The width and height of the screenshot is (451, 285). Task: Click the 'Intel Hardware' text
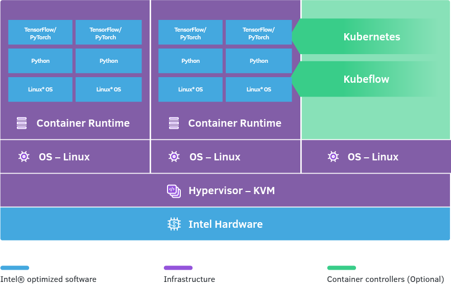coord(226,224)
